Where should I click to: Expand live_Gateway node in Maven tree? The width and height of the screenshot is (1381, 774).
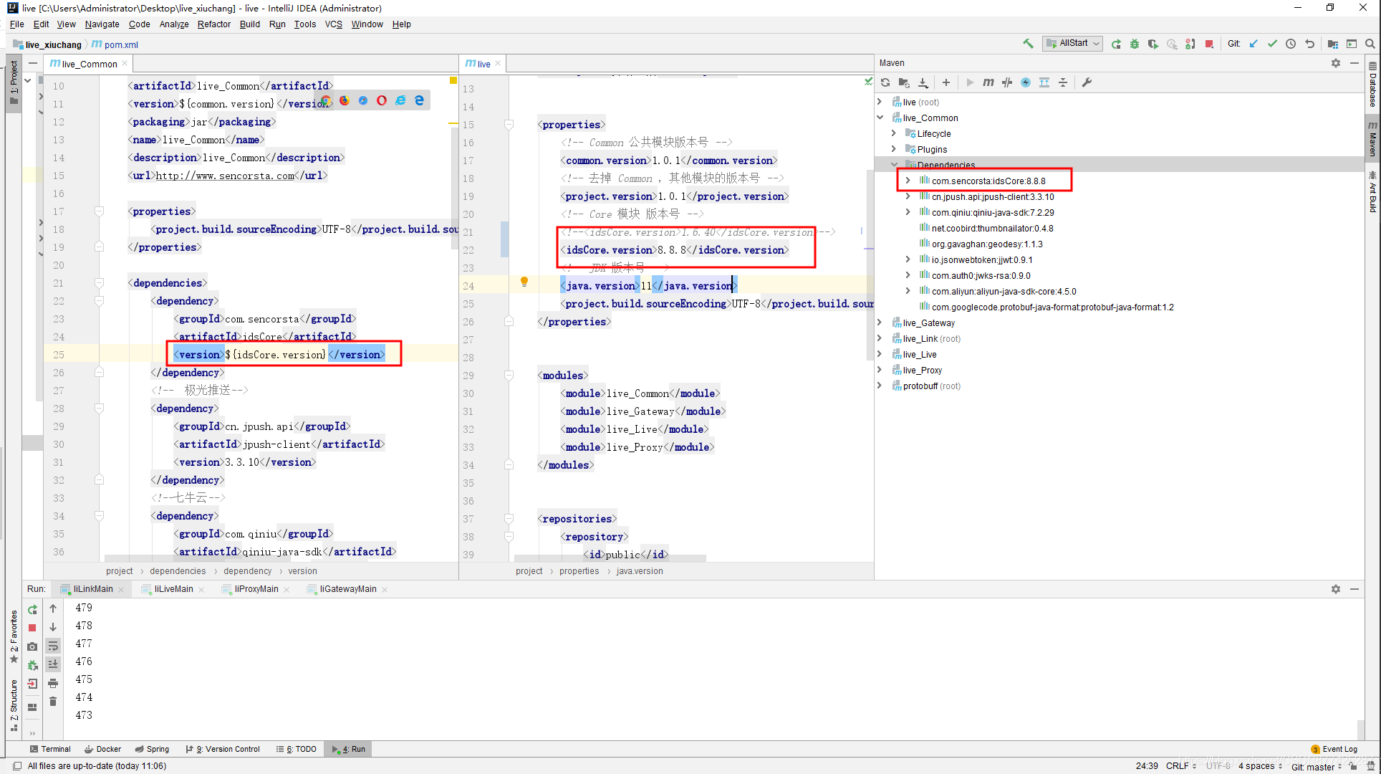[880, 322]
